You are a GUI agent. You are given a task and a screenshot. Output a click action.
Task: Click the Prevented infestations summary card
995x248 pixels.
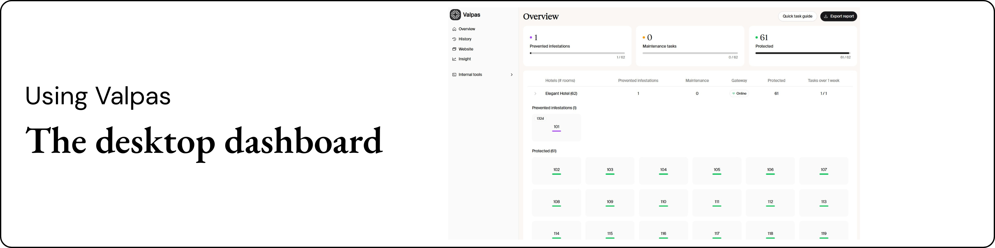(x=577, y=46)
